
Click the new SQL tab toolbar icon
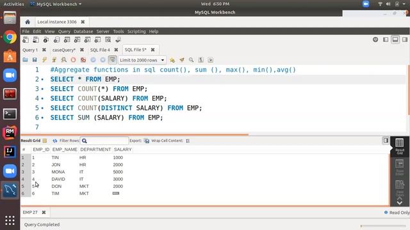click(x=26, y=40)
